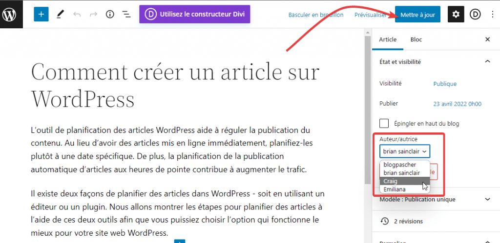Select the pencil edit tool

60,14
